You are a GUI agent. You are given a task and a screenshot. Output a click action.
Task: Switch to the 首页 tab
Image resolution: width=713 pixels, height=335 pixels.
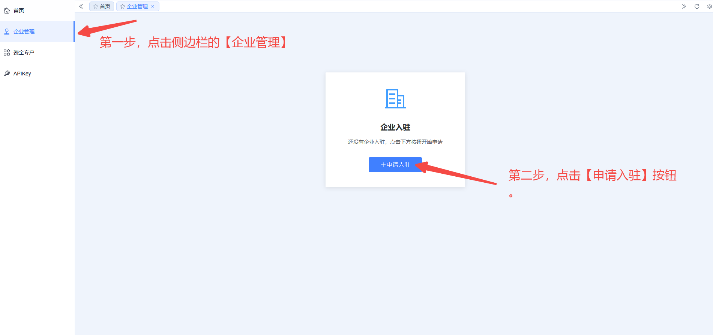(x=105, y=6)
